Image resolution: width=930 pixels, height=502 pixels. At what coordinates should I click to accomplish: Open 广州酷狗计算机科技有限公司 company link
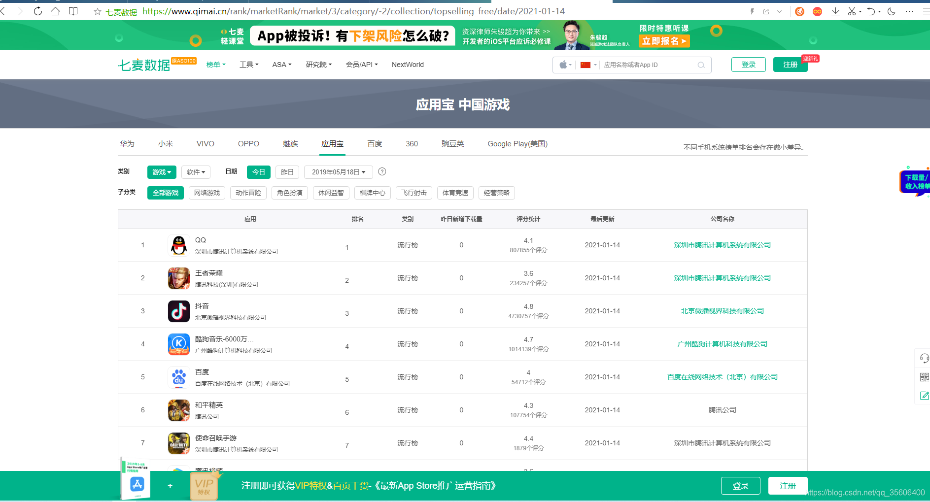(722, 344)
